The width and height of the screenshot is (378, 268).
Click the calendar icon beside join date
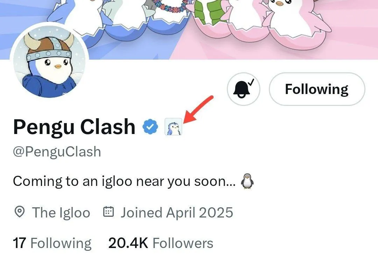(x=108, y=212)
